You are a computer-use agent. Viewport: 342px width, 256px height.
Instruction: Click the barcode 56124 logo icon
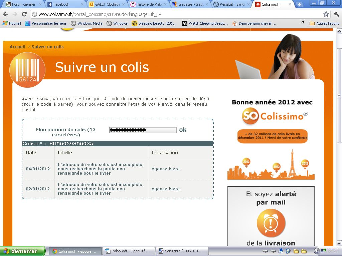pyautogui.click(x=27, y=70)
